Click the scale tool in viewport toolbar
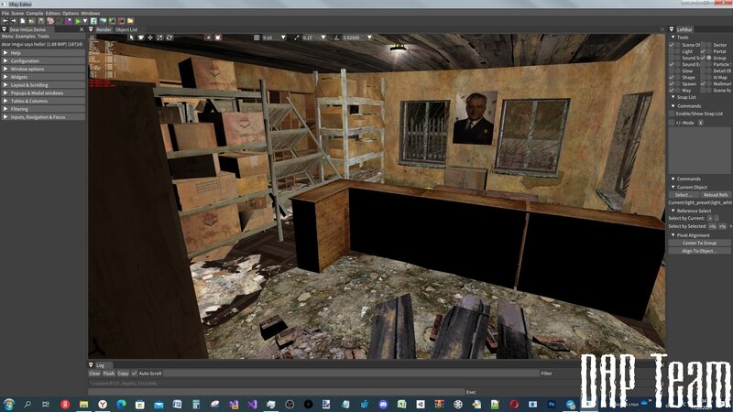The width and height of the screenshot is (733, 412). click(x=159, y=38)
